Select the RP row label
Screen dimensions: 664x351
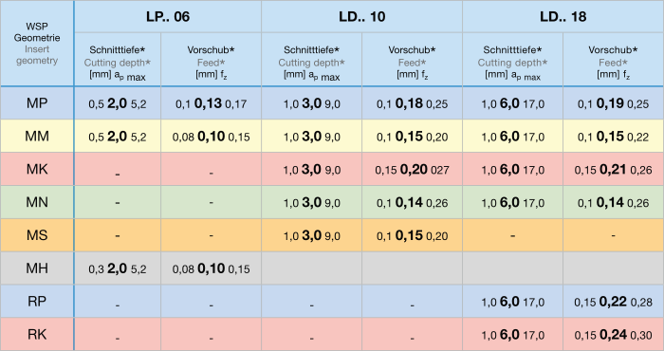point(37,301)
